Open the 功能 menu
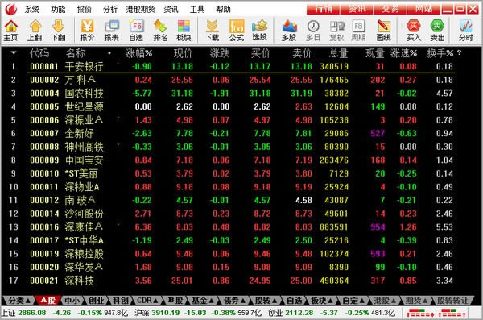This screenshot has width=483, height=320. tap(58, 9)
